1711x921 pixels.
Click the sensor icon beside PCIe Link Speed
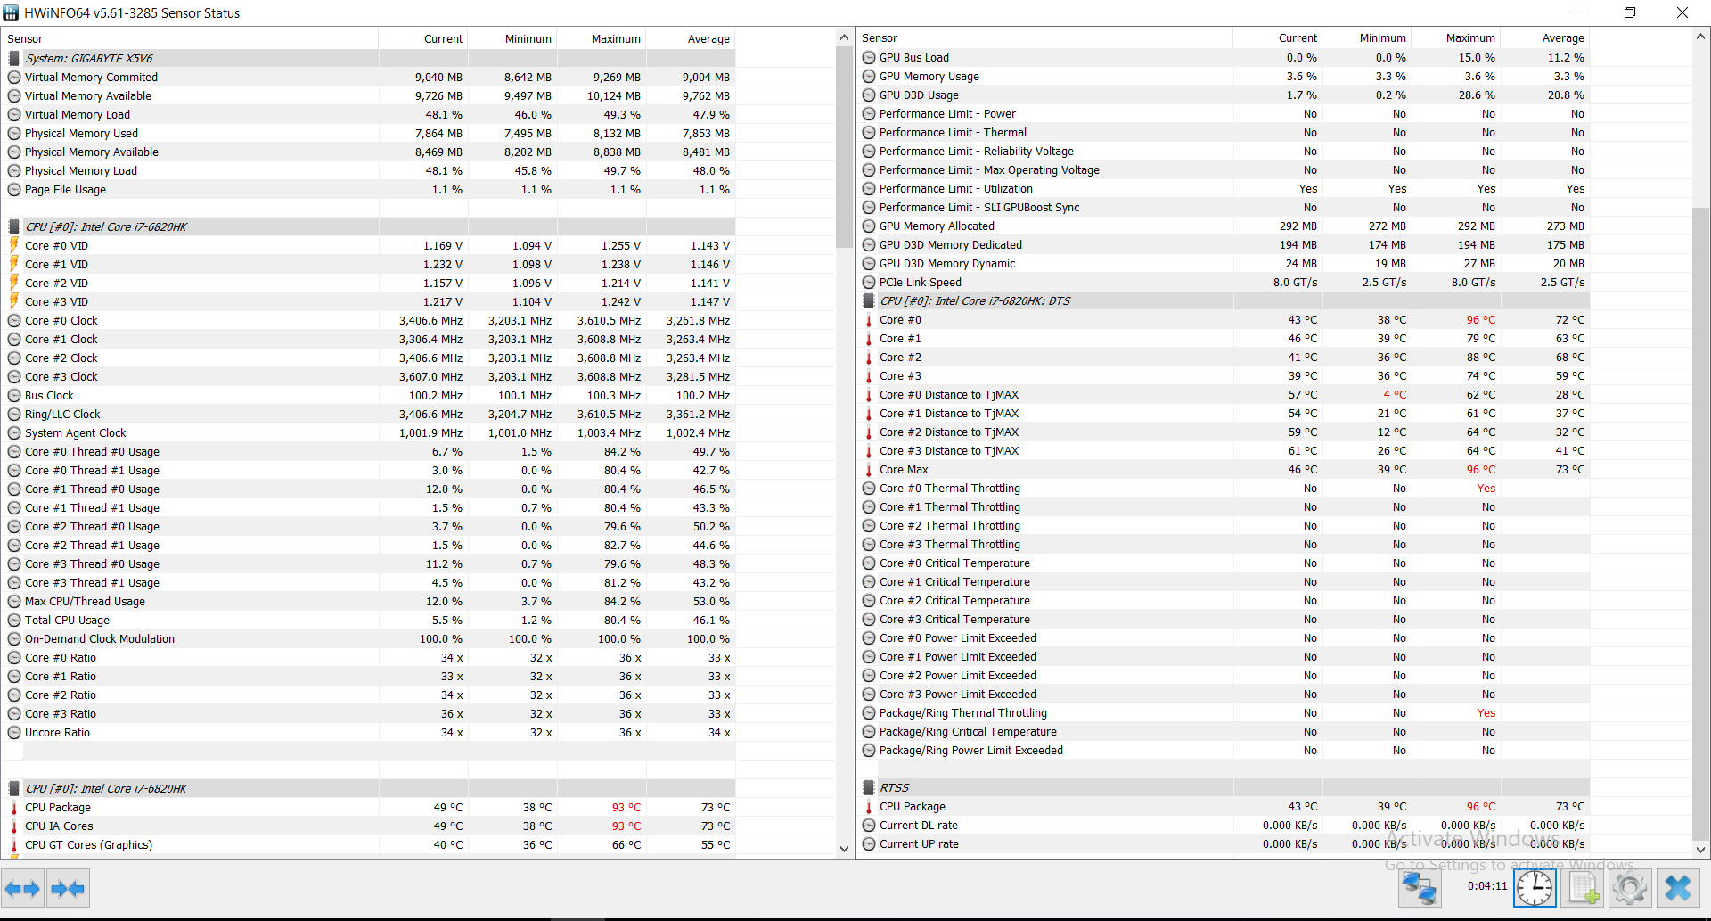(x=869, y=283)
